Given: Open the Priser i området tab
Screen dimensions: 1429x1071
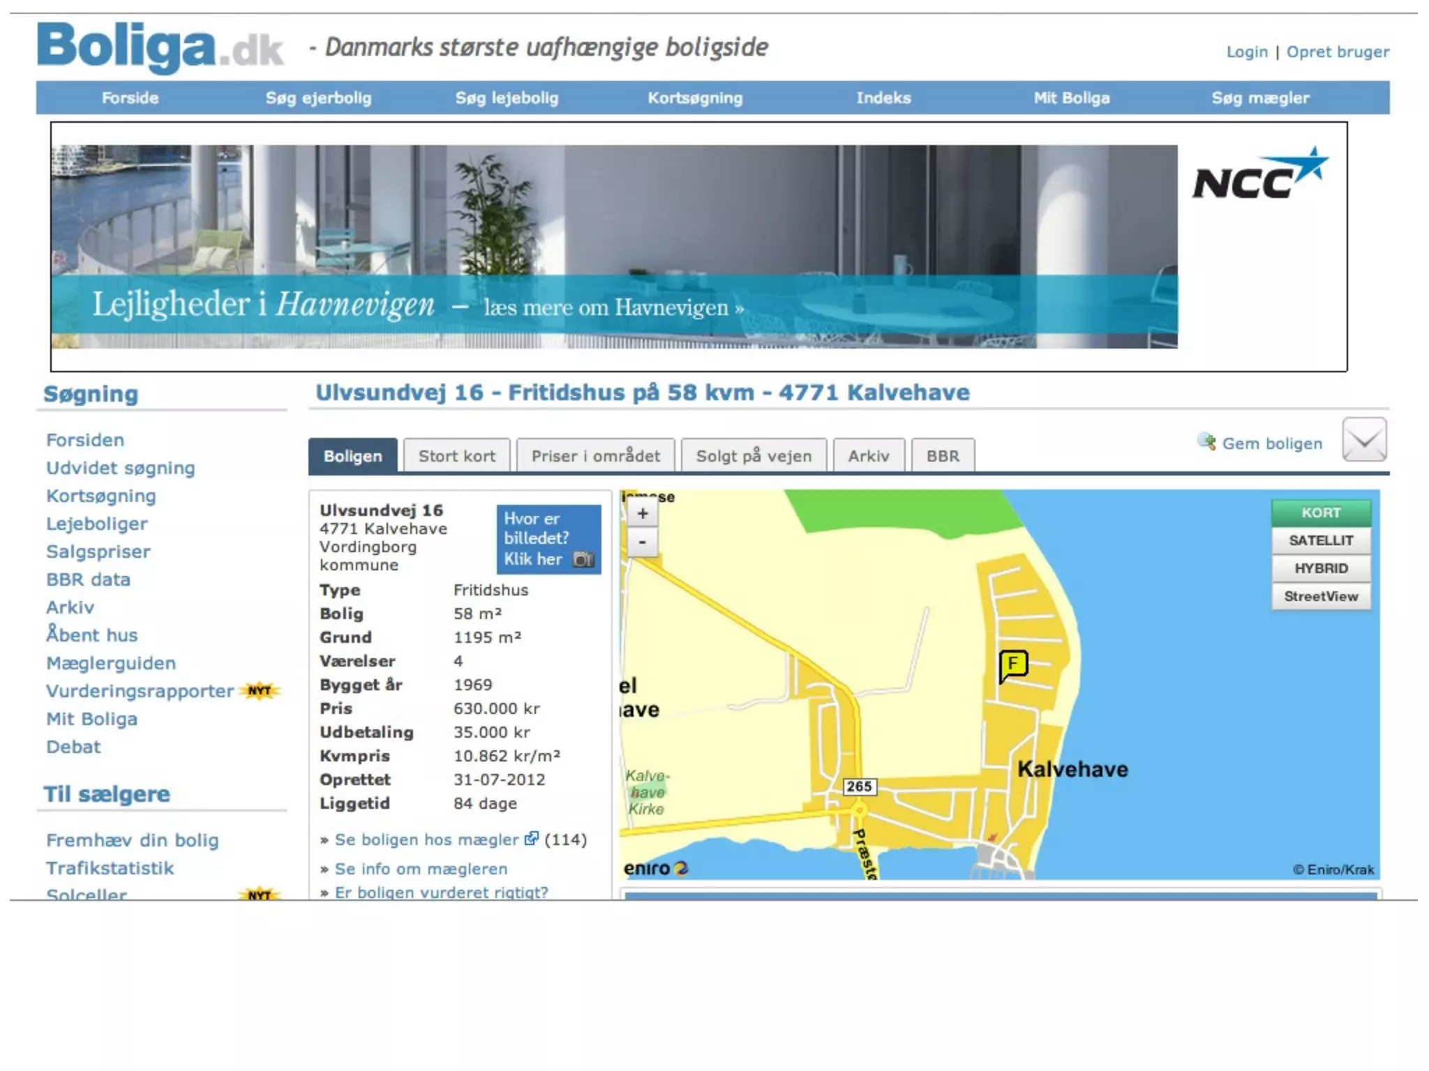Looking at the screenshot, I should coord(595,456).
